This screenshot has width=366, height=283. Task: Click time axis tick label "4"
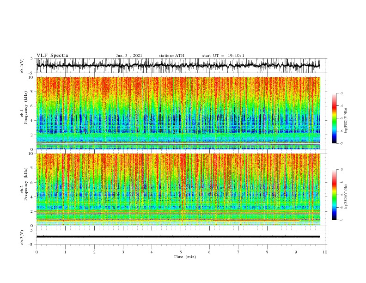click(152, 252)
